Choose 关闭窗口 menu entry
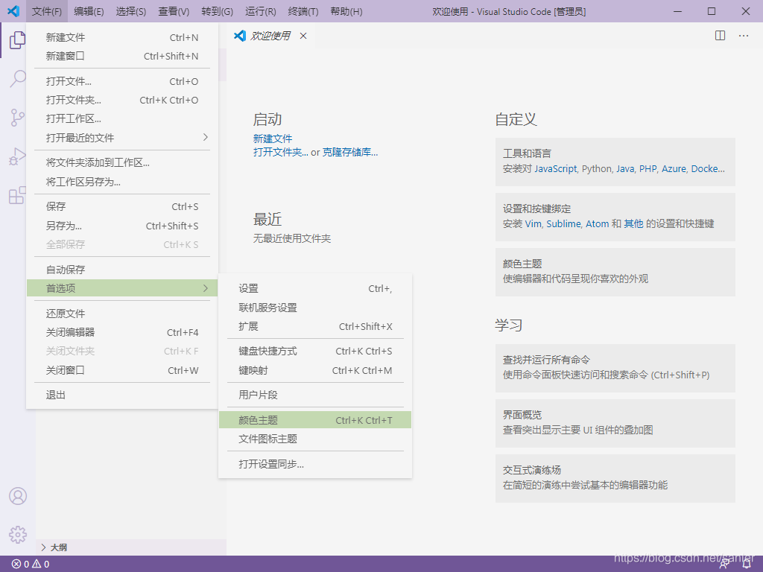Screen dimensions: 763x572 (x=122, y=370)
